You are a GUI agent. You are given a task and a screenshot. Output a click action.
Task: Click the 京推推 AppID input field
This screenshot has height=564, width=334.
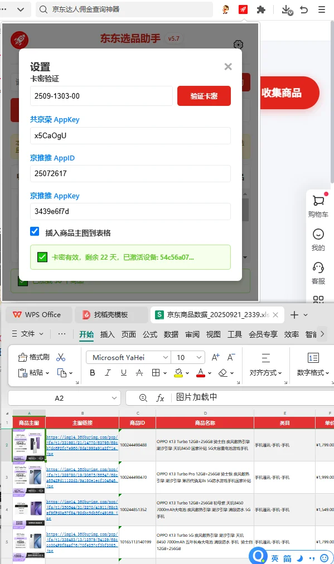[x=130, y=173]
